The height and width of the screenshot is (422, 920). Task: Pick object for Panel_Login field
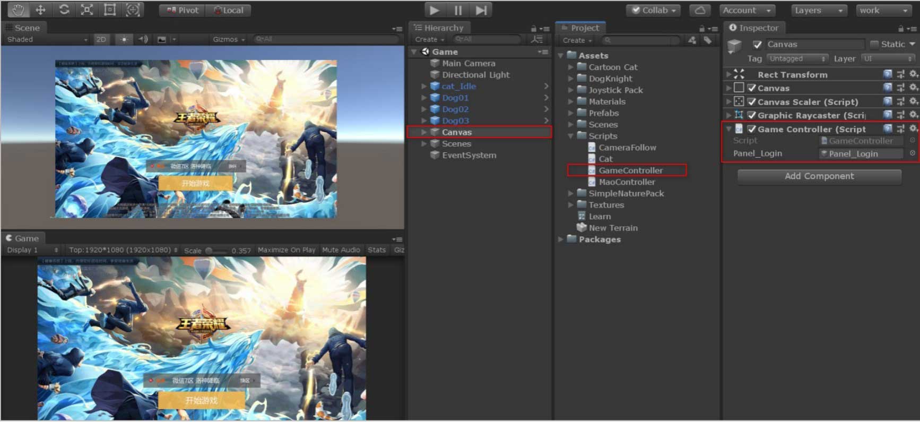912,153
